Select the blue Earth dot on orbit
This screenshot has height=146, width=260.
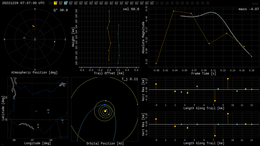point(105,105)
